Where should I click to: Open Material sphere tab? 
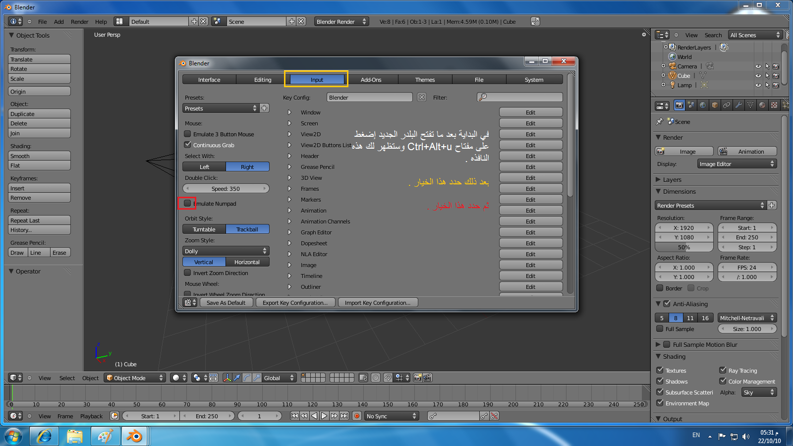[762, 105]
